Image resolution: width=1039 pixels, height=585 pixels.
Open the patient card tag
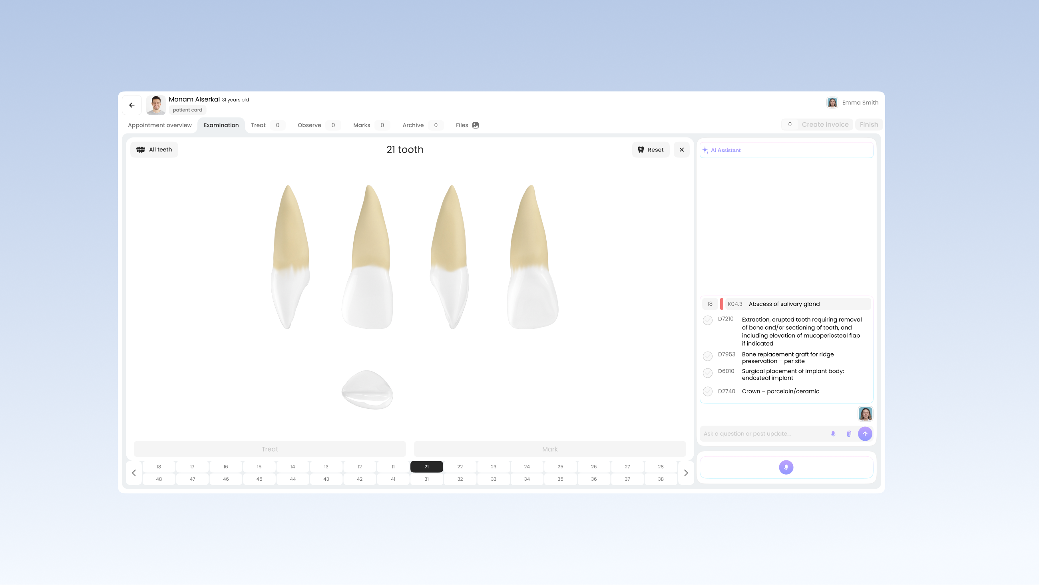[x=187, y=110]
